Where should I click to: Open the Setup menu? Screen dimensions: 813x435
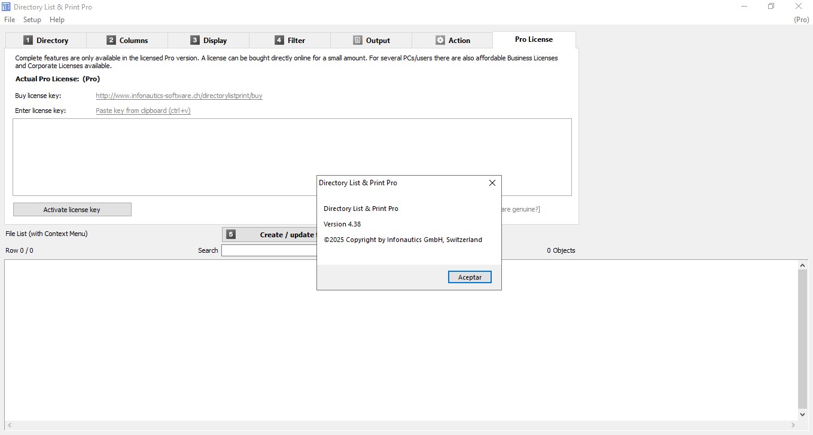coord(32,20)
